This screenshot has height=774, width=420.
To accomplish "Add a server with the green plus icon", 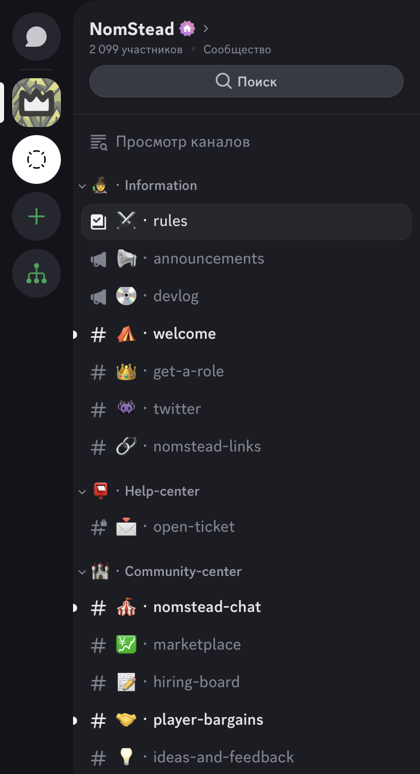I will pos(37,217).
